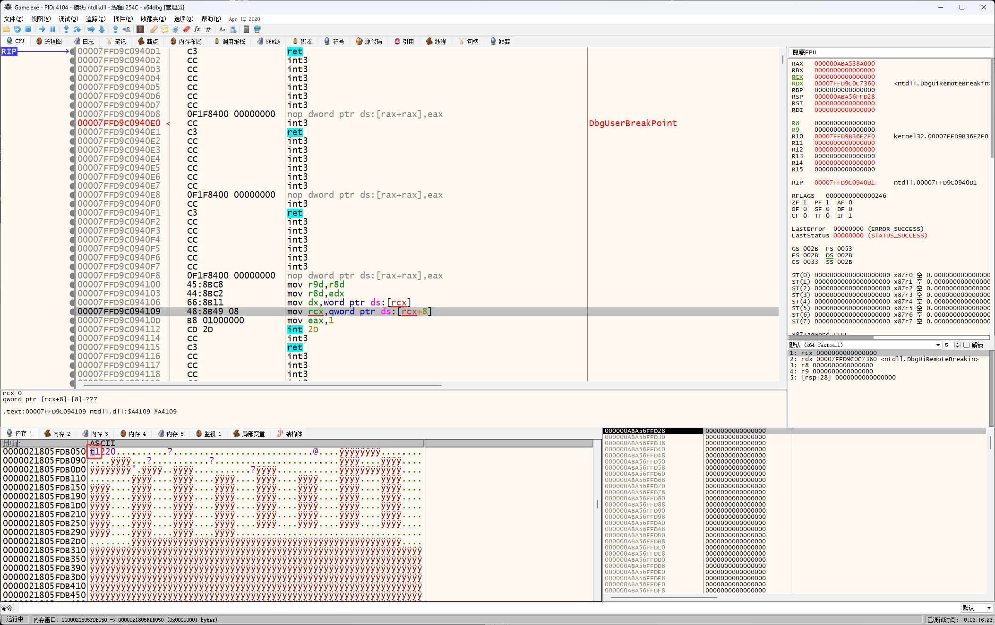Click the Step into arrow icon
The image size is (995, 625).
click(66, 29)
